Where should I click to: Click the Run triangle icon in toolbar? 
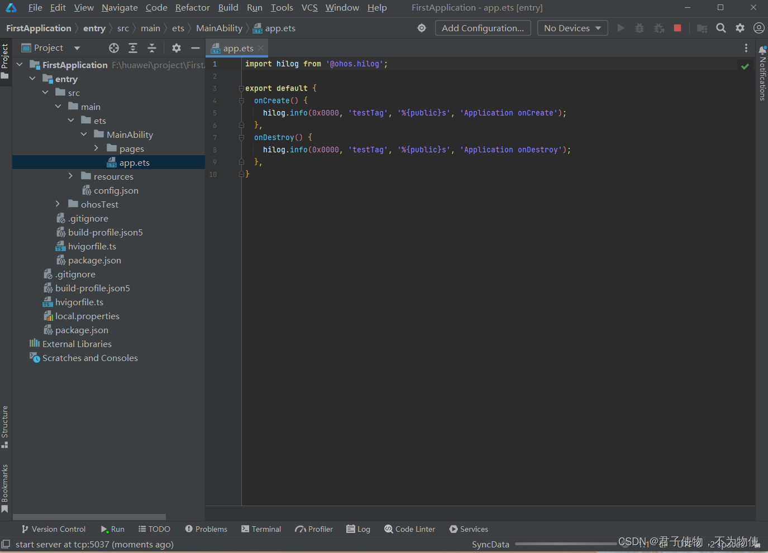(621, 28)
